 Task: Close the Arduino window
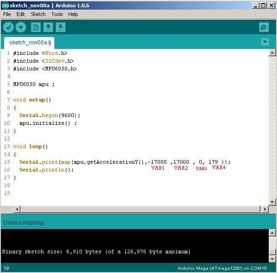[272, 5]
